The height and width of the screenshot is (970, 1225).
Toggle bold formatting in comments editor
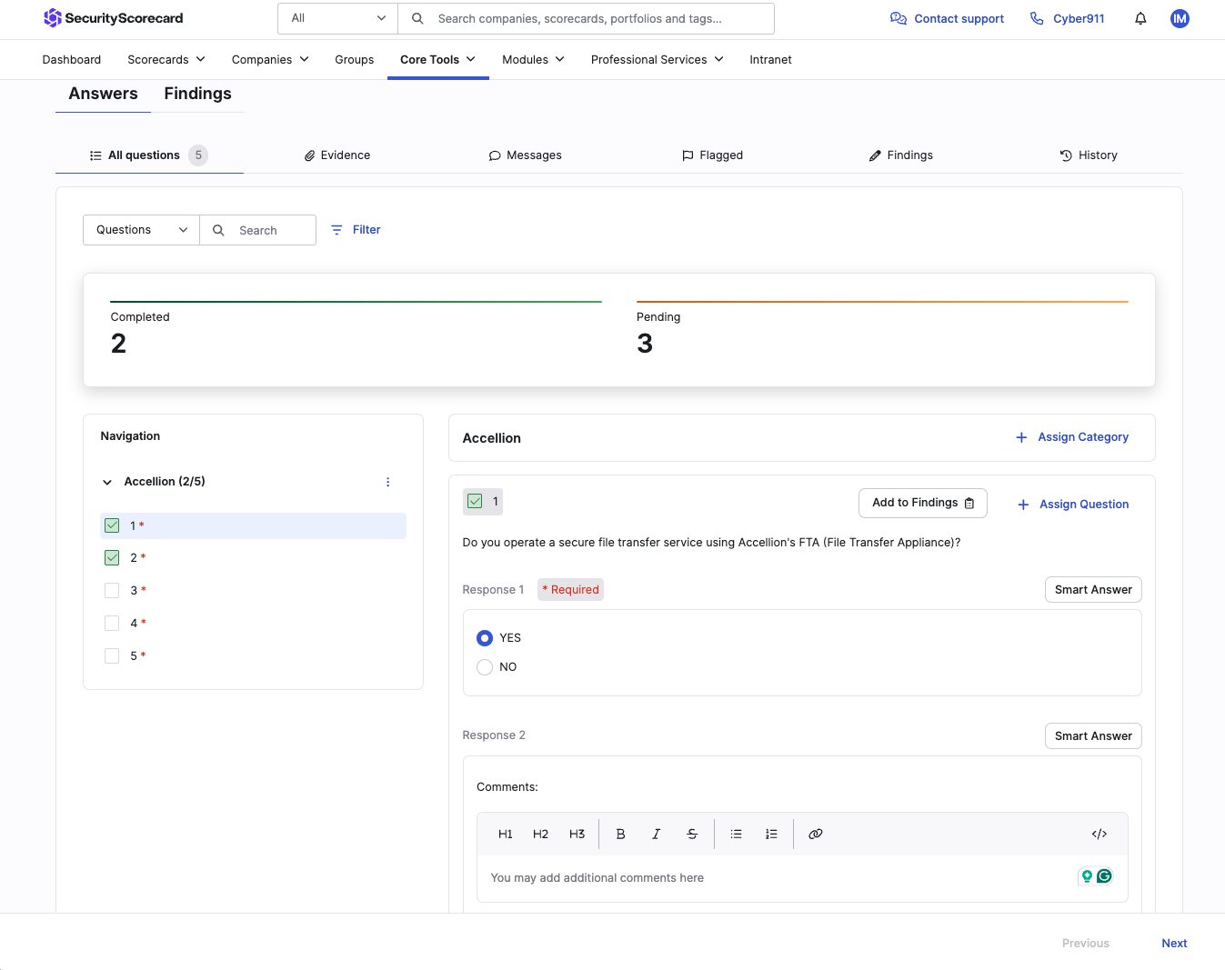coord(620,834)
